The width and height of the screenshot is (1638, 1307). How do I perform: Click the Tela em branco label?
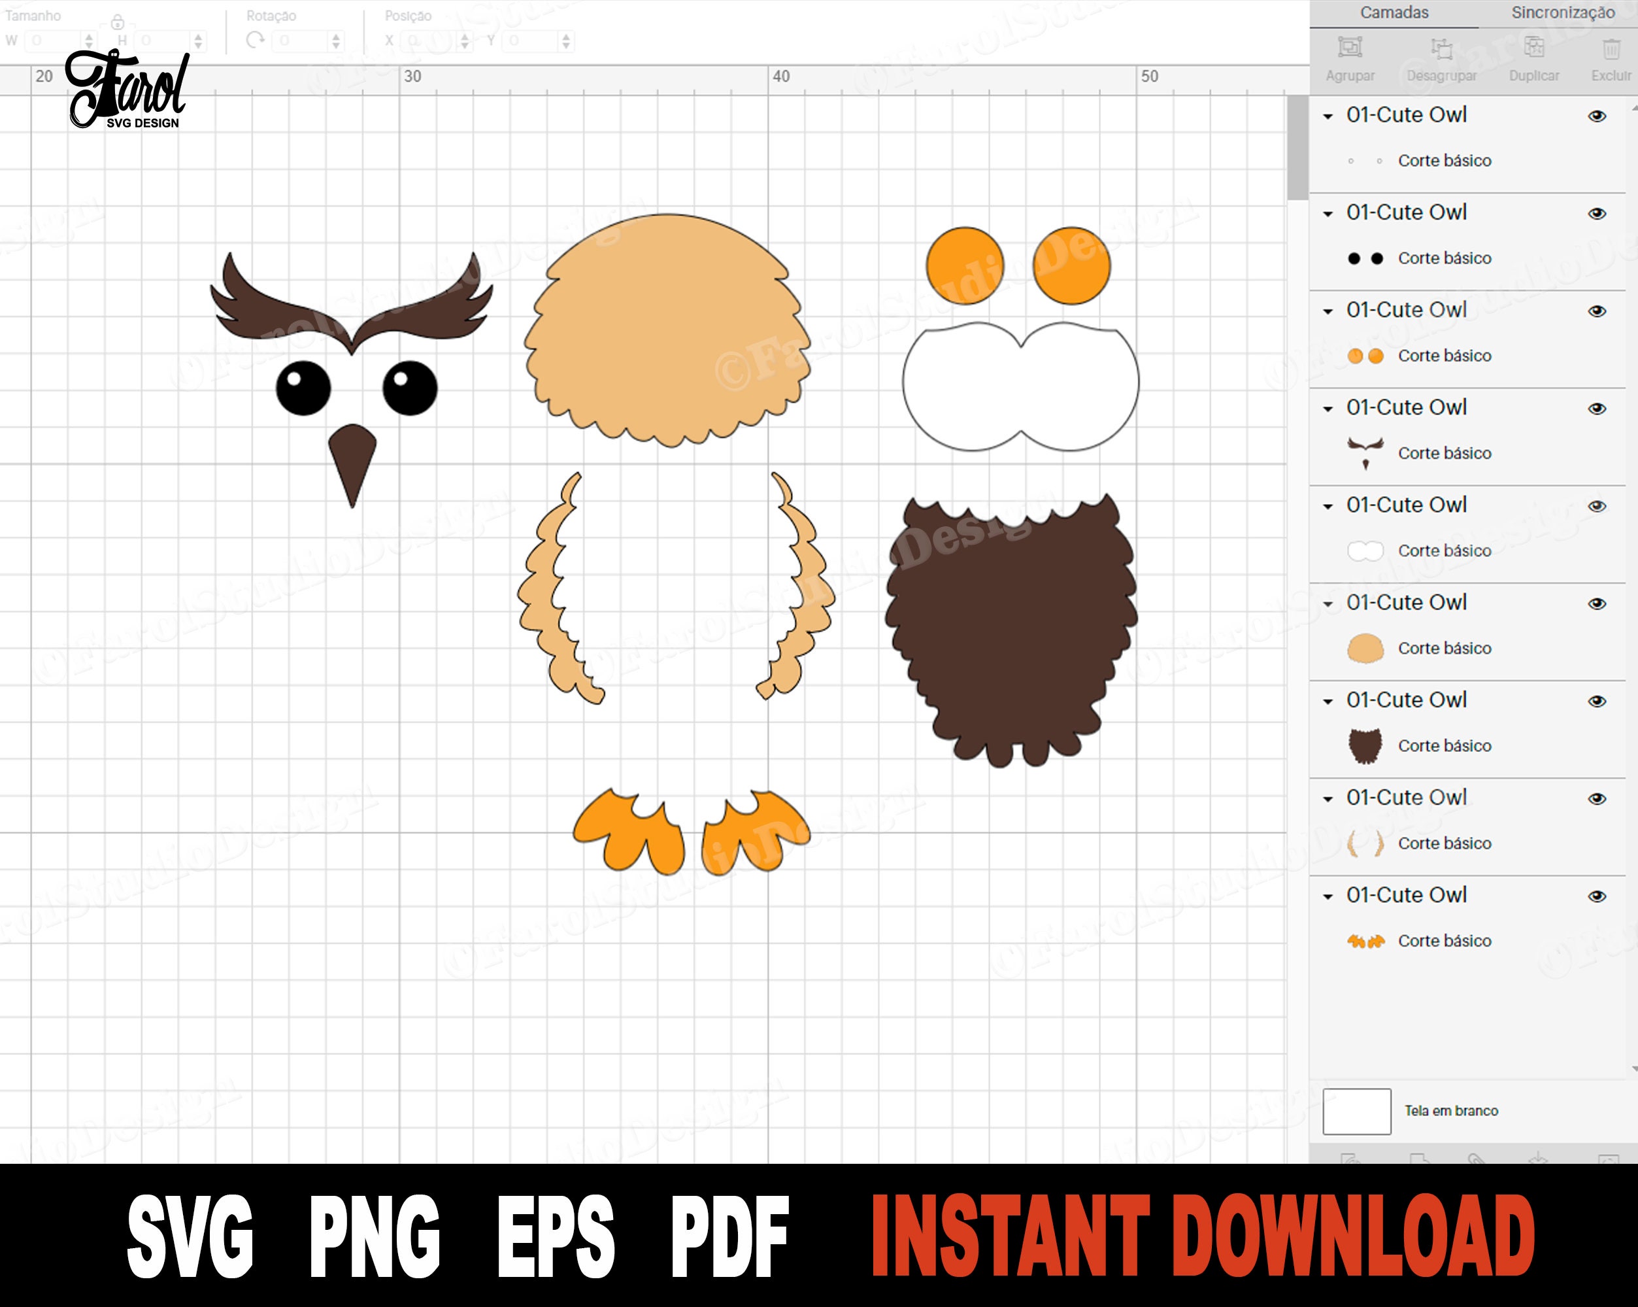1451,1111
